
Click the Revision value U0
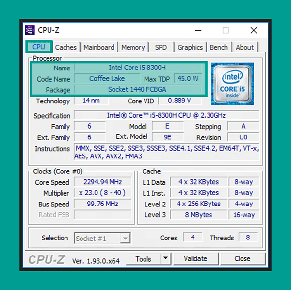[x=243, y=137]
